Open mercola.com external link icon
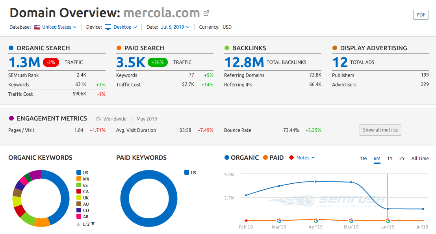436x234 pixels. tap(206, 13)
